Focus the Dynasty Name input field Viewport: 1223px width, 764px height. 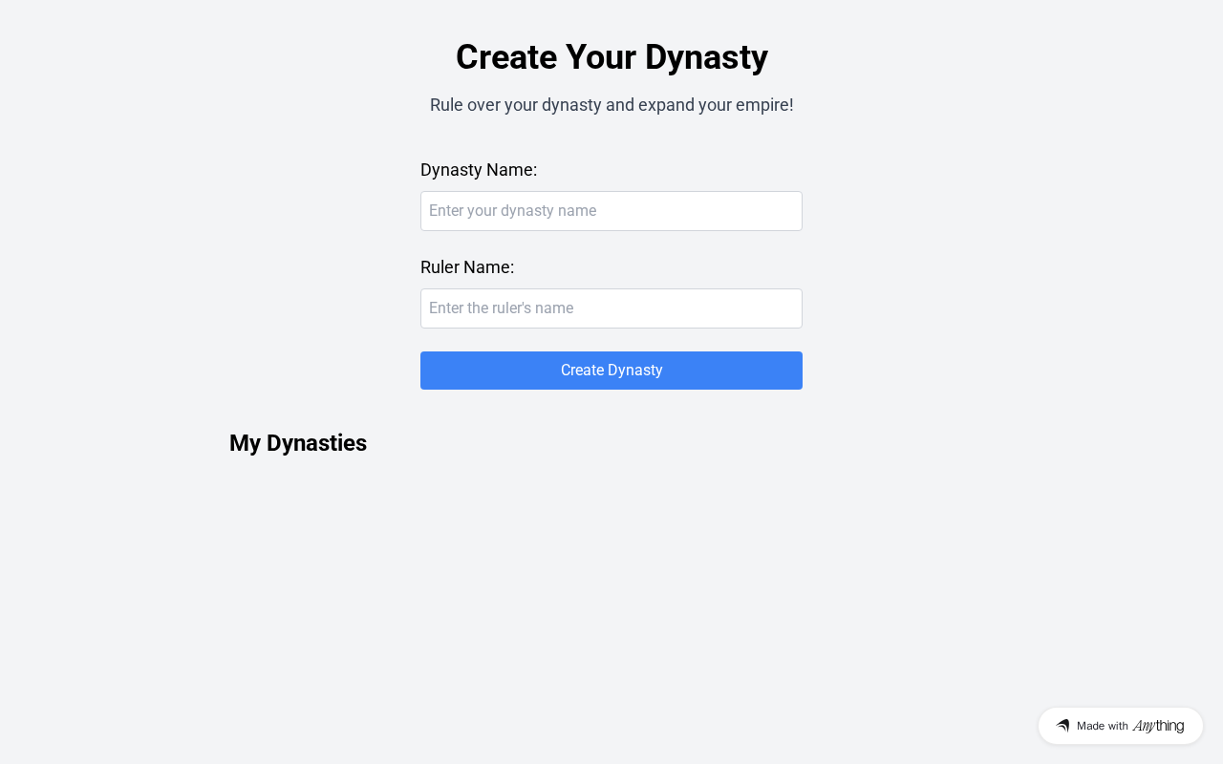point(611,211)
